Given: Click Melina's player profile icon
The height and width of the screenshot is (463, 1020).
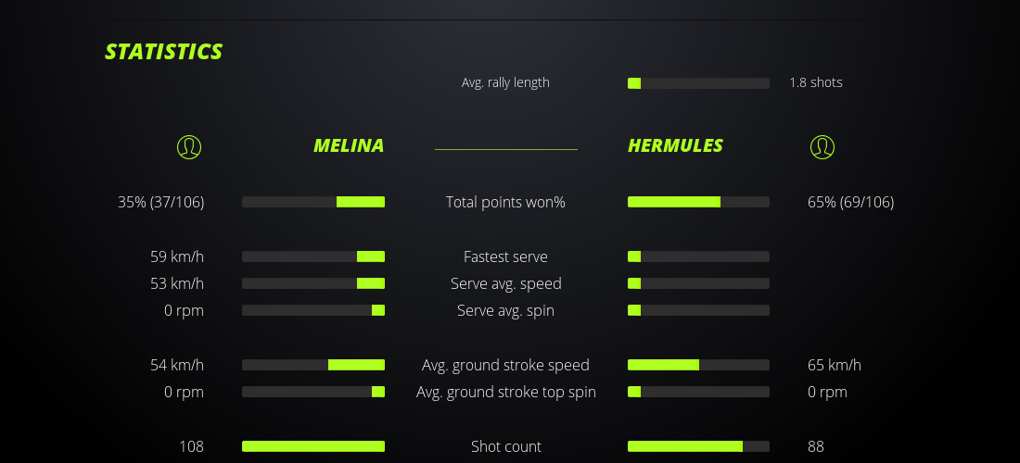Looking at the screenshot, I should pyautogui.click(x=189, y=146).
